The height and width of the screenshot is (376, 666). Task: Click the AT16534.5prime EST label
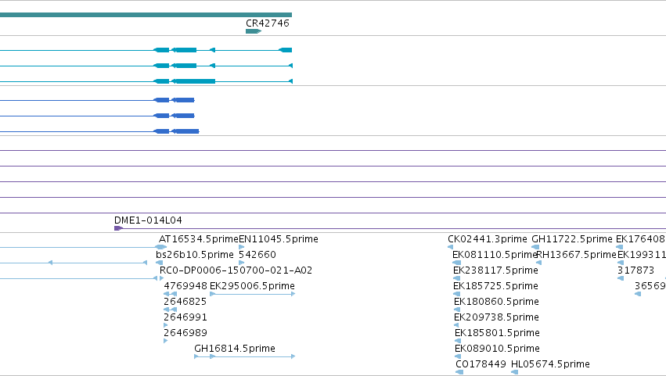[198, 239]
